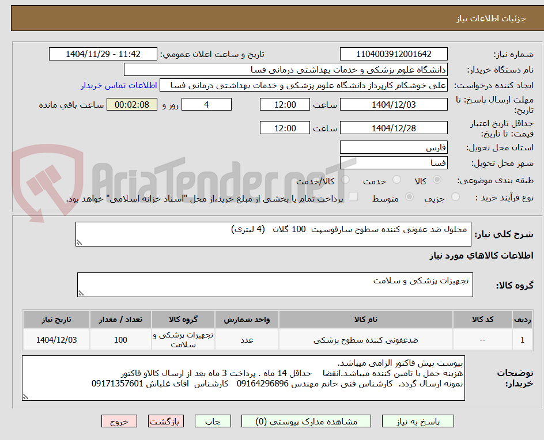Click the price validity date 1404/12/28 field
The width and height of the screenshot is (544, 440).
394,128
